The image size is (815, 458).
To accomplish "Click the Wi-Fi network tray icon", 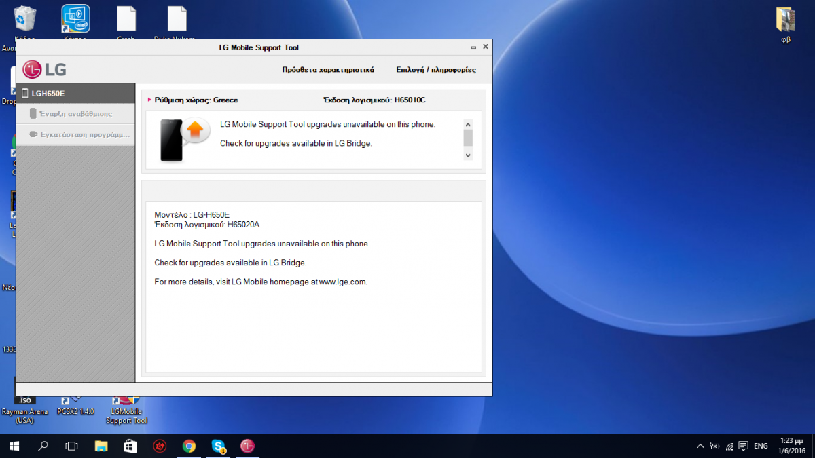I will (729, 446).
